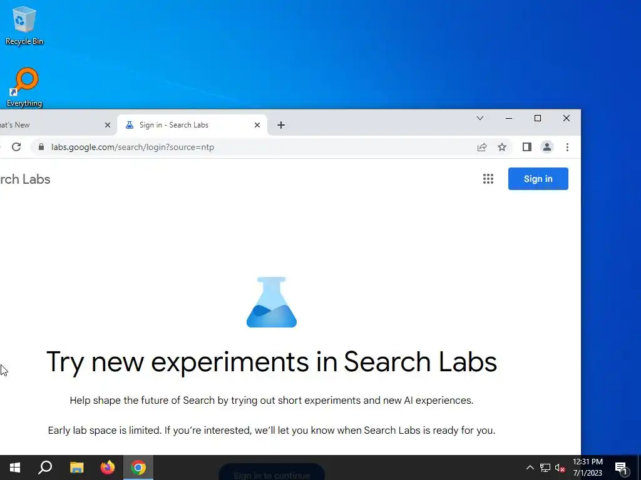Switch to the What's New tab
Screen dimensions: 641x480
53,125
